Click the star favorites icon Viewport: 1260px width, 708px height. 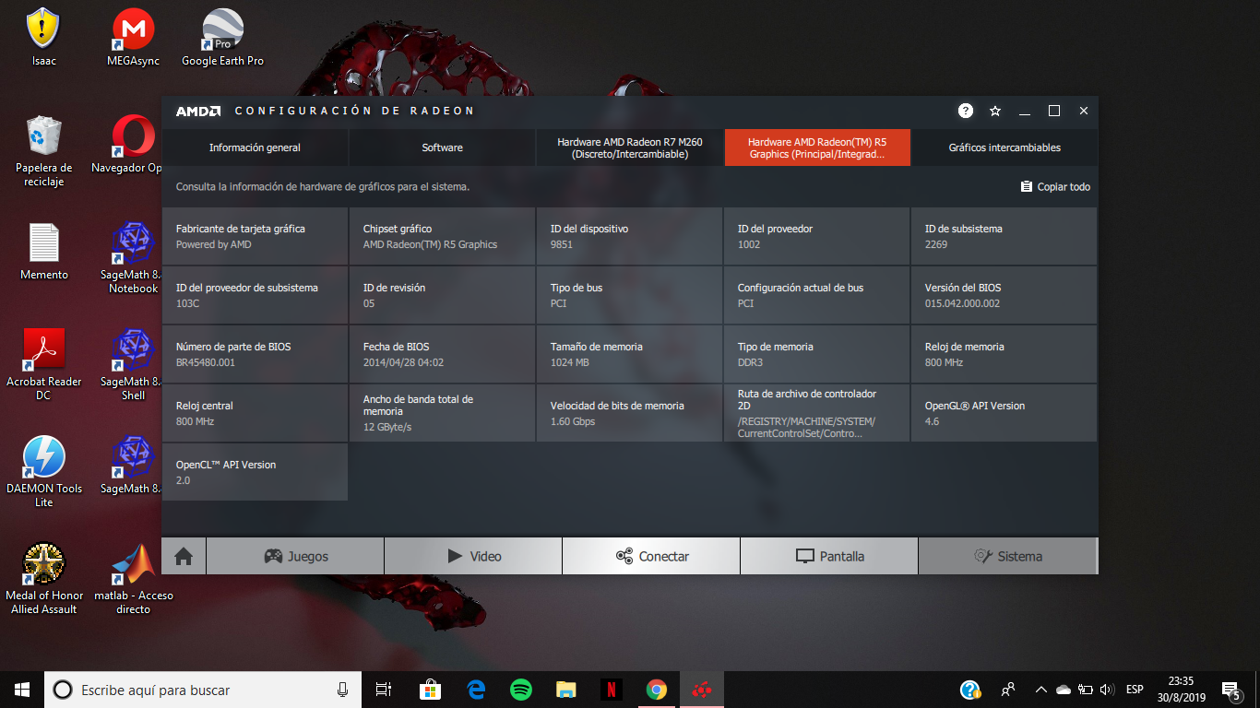[x=995, y=111]
